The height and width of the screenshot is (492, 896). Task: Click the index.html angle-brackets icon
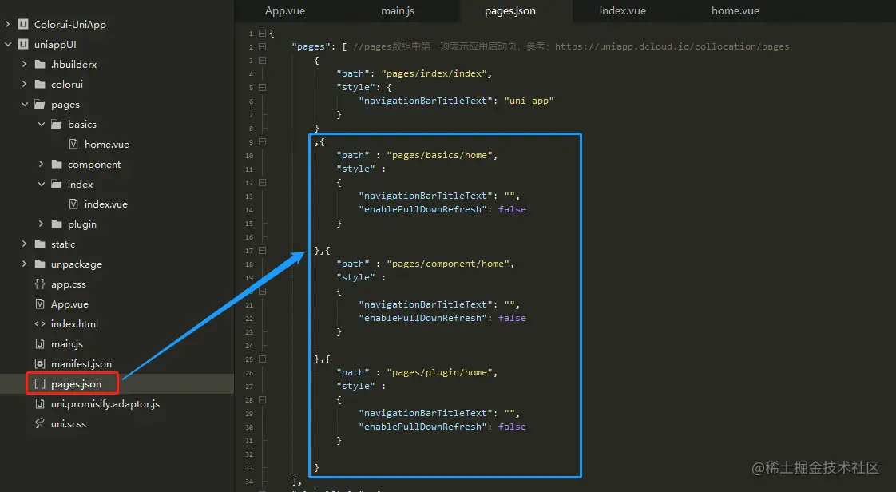tap(40, 324)
